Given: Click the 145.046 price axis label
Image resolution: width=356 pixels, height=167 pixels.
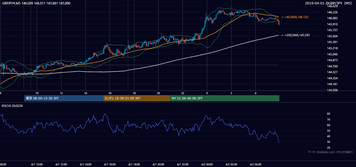Looking at the screenshot, I should pyautogui.click(x=333, y=54).
